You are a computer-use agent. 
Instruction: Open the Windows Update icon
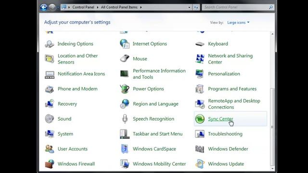(x=200, y=164)
